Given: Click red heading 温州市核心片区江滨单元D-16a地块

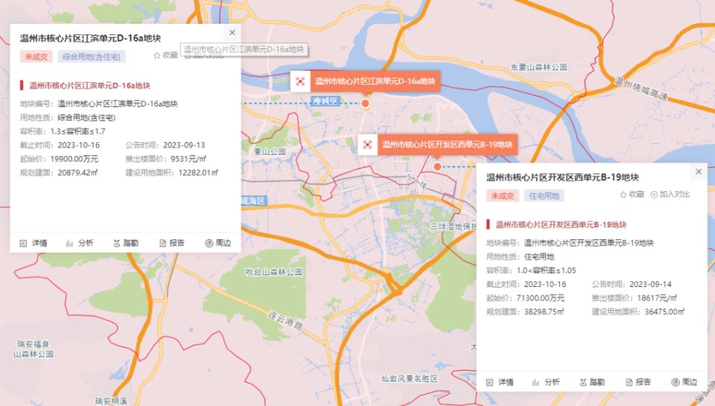Looking at the screenshot, I should [90, 86].
